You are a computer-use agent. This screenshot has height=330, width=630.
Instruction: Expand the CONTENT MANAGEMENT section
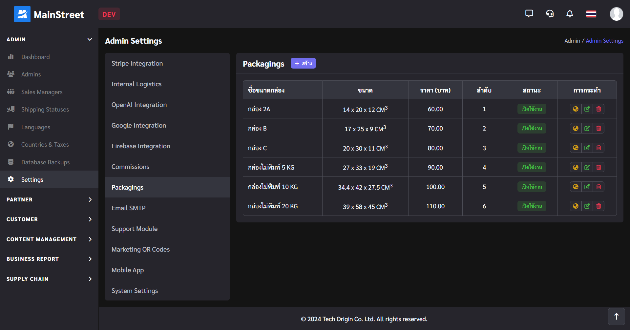coord(49,239)
